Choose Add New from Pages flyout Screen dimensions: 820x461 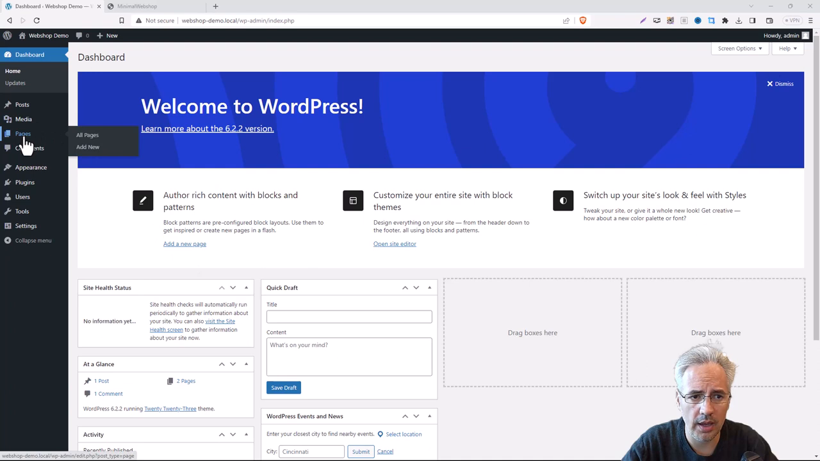point(88,147)
